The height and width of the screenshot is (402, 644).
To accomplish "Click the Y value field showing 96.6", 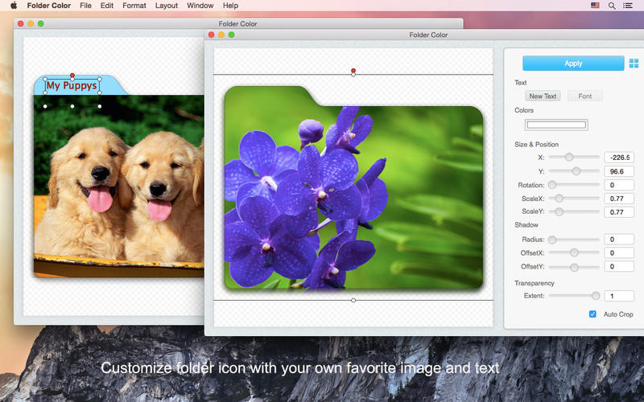I will coord(619,171).
